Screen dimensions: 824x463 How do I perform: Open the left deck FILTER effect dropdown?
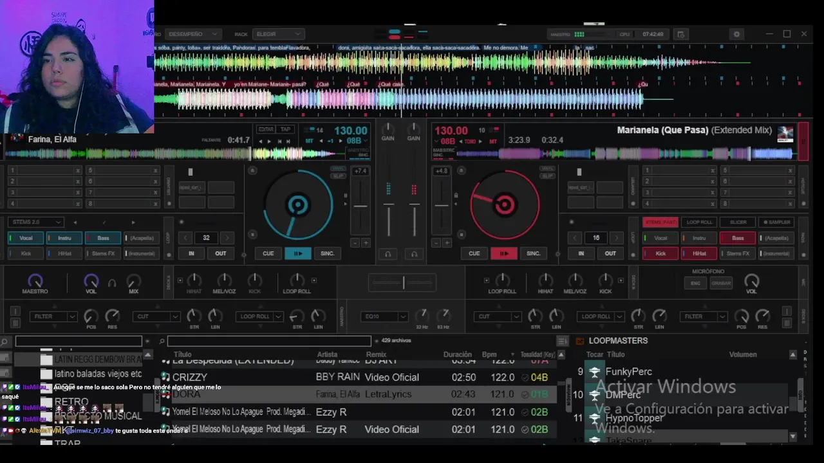pos(53,316)
